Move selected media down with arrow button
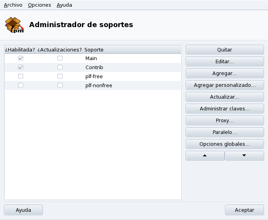Image resolution: width=268 pixels, height=220 pixels. 244,156
